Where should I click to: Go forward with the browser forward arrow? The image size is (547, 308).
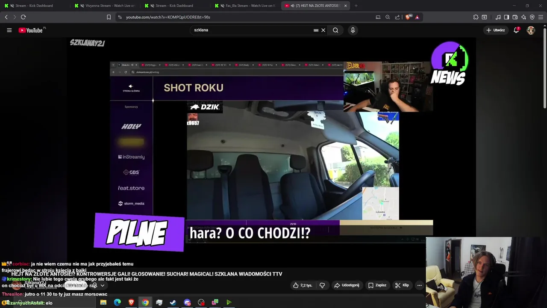[14, 17]
